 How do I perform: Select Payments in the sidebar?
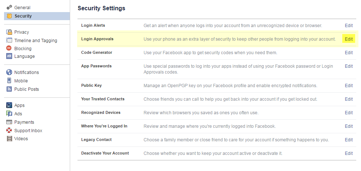point(24,122)
